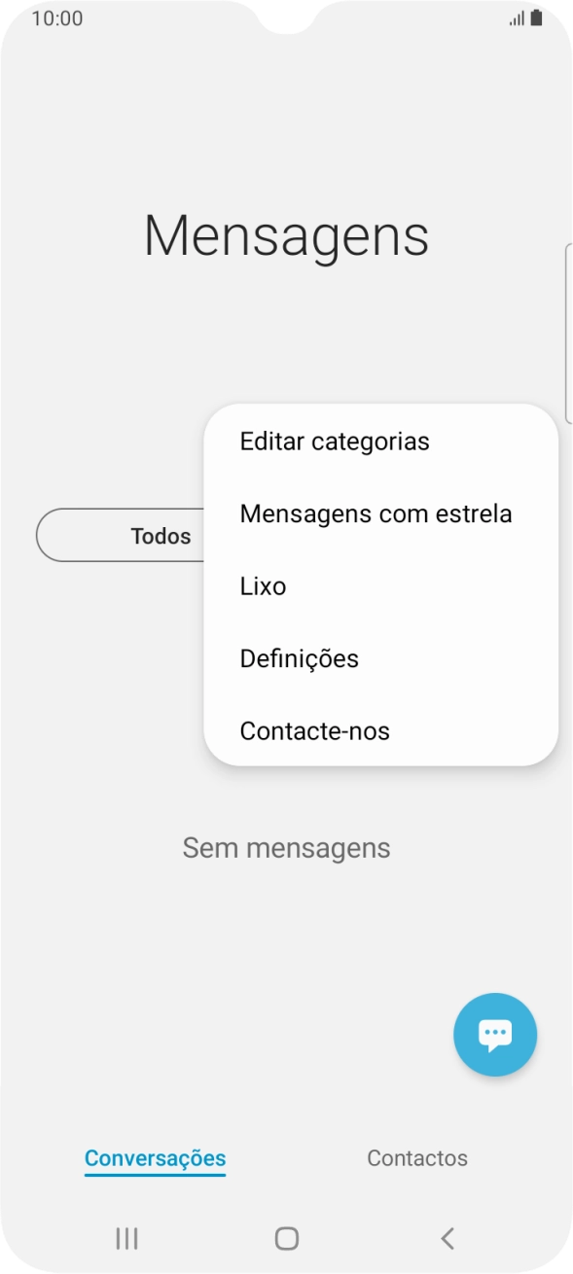Tap the underline indicator under Conversações
Viewport: 573px width, 1274px height.
point(155,1174)
